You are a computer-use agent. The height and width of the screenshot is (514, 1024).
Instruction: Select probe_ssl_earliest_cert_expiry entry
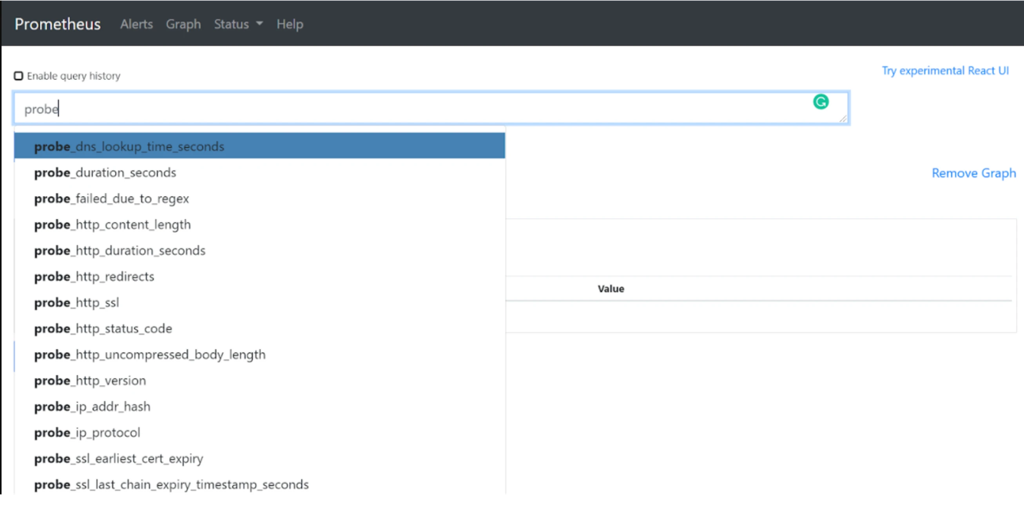[259, 458]
